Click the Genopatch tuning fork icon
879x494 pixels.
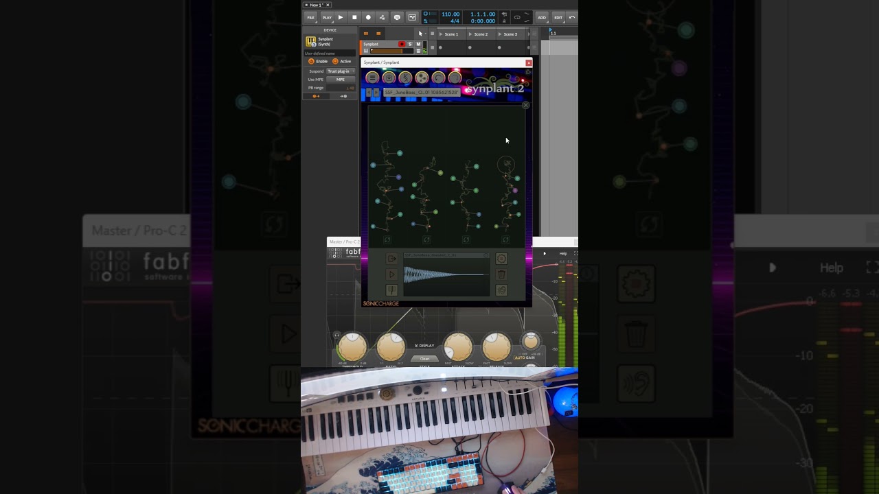point(391,290)
